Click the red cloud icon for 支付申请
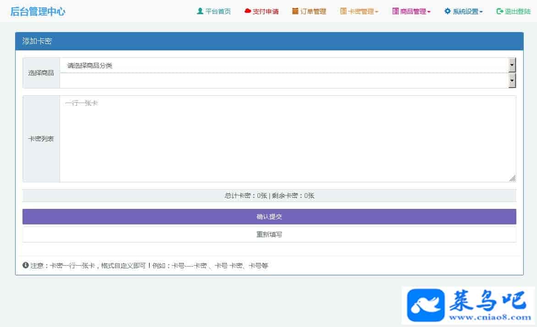 247,11
